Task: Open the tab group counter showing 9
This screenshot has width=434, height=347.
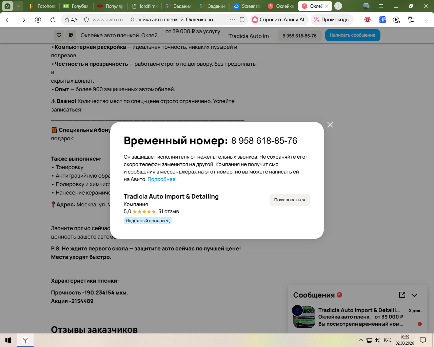Action: click(7, 6)
